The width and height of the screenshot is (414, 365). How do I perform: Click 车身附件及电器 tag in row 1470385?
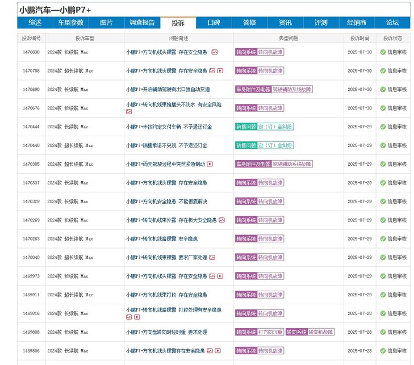[253, 164]
